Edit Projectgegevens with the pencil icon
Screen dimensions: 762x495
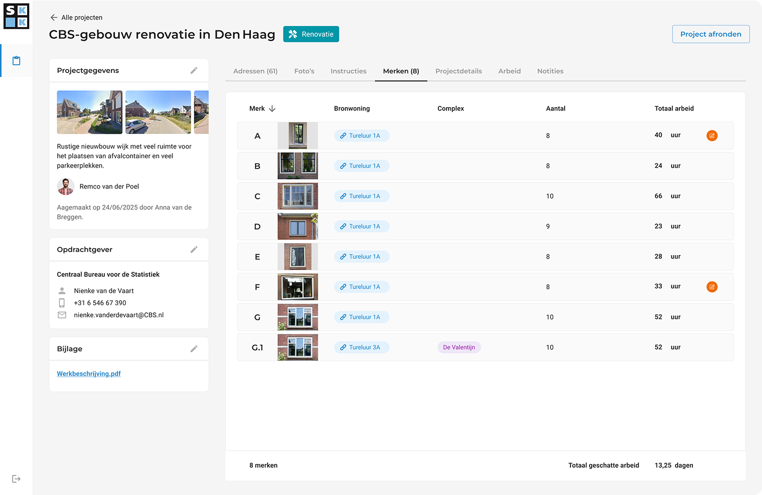(x=194, y=71)
